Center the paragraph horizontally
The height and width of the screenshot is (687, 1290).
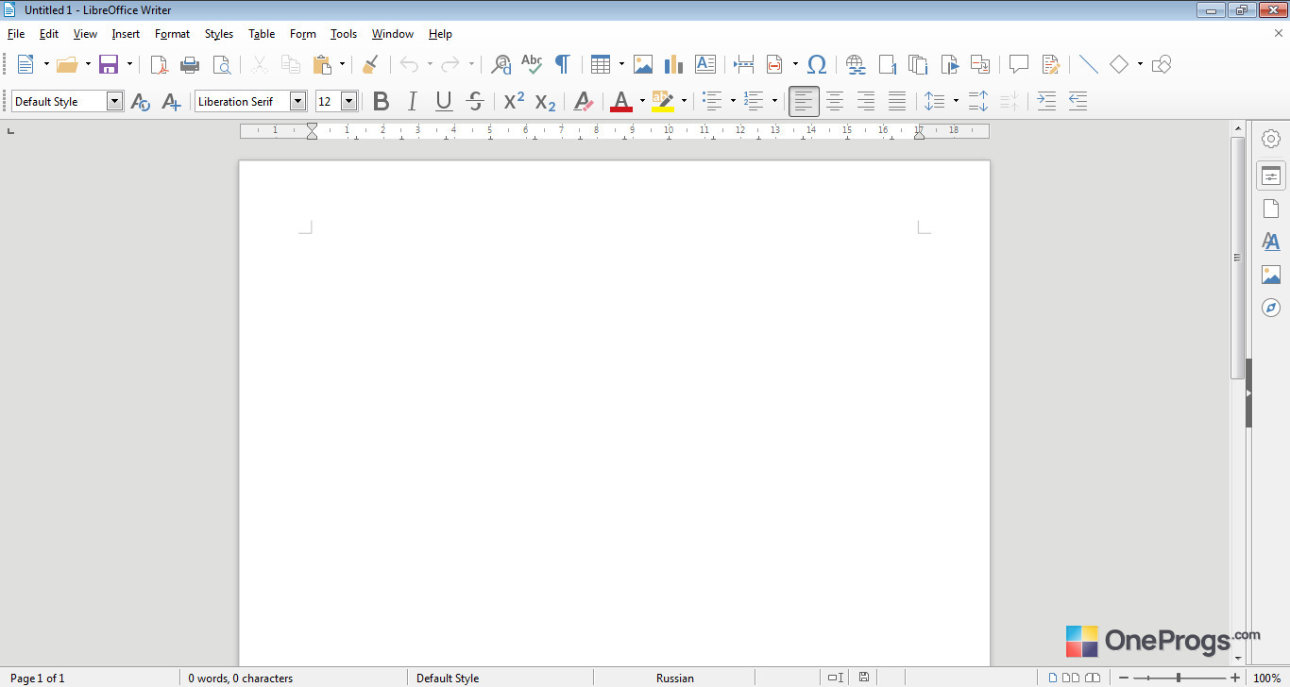(x=835, y=101)
